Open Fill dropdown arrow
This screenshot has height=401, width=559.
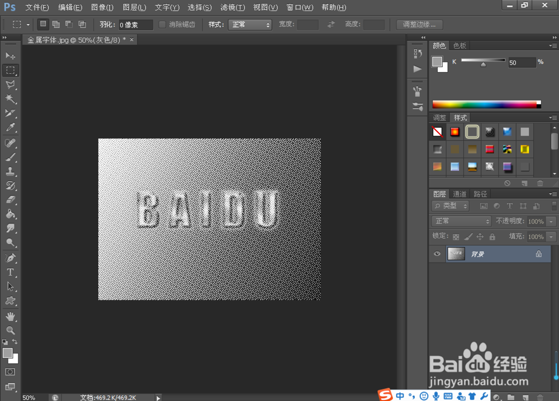(x=552, y=236)
